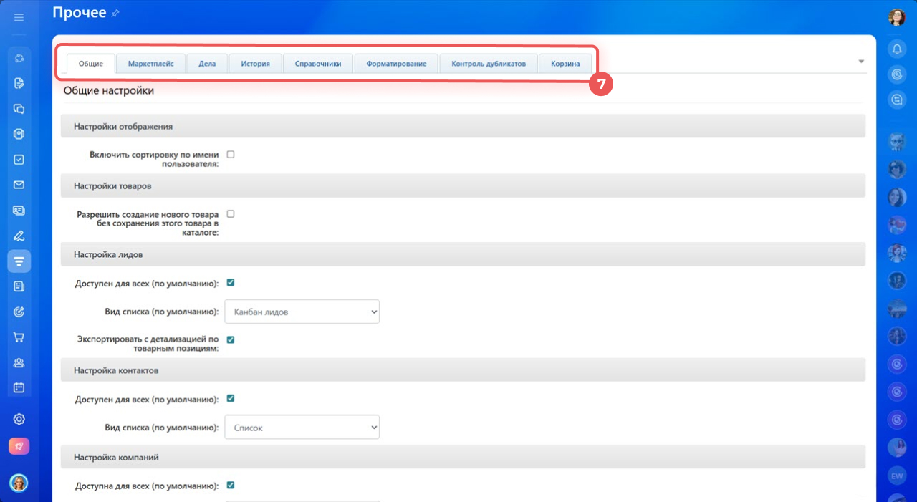The height and width of the screenshot is (502, 917).
Task: Open the Mail envelope icon in sidebar
Action: coord(19,185)
